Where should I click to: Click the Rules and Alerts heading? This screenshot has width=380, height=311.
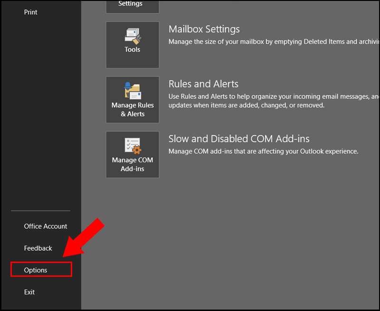click(203, 84)
